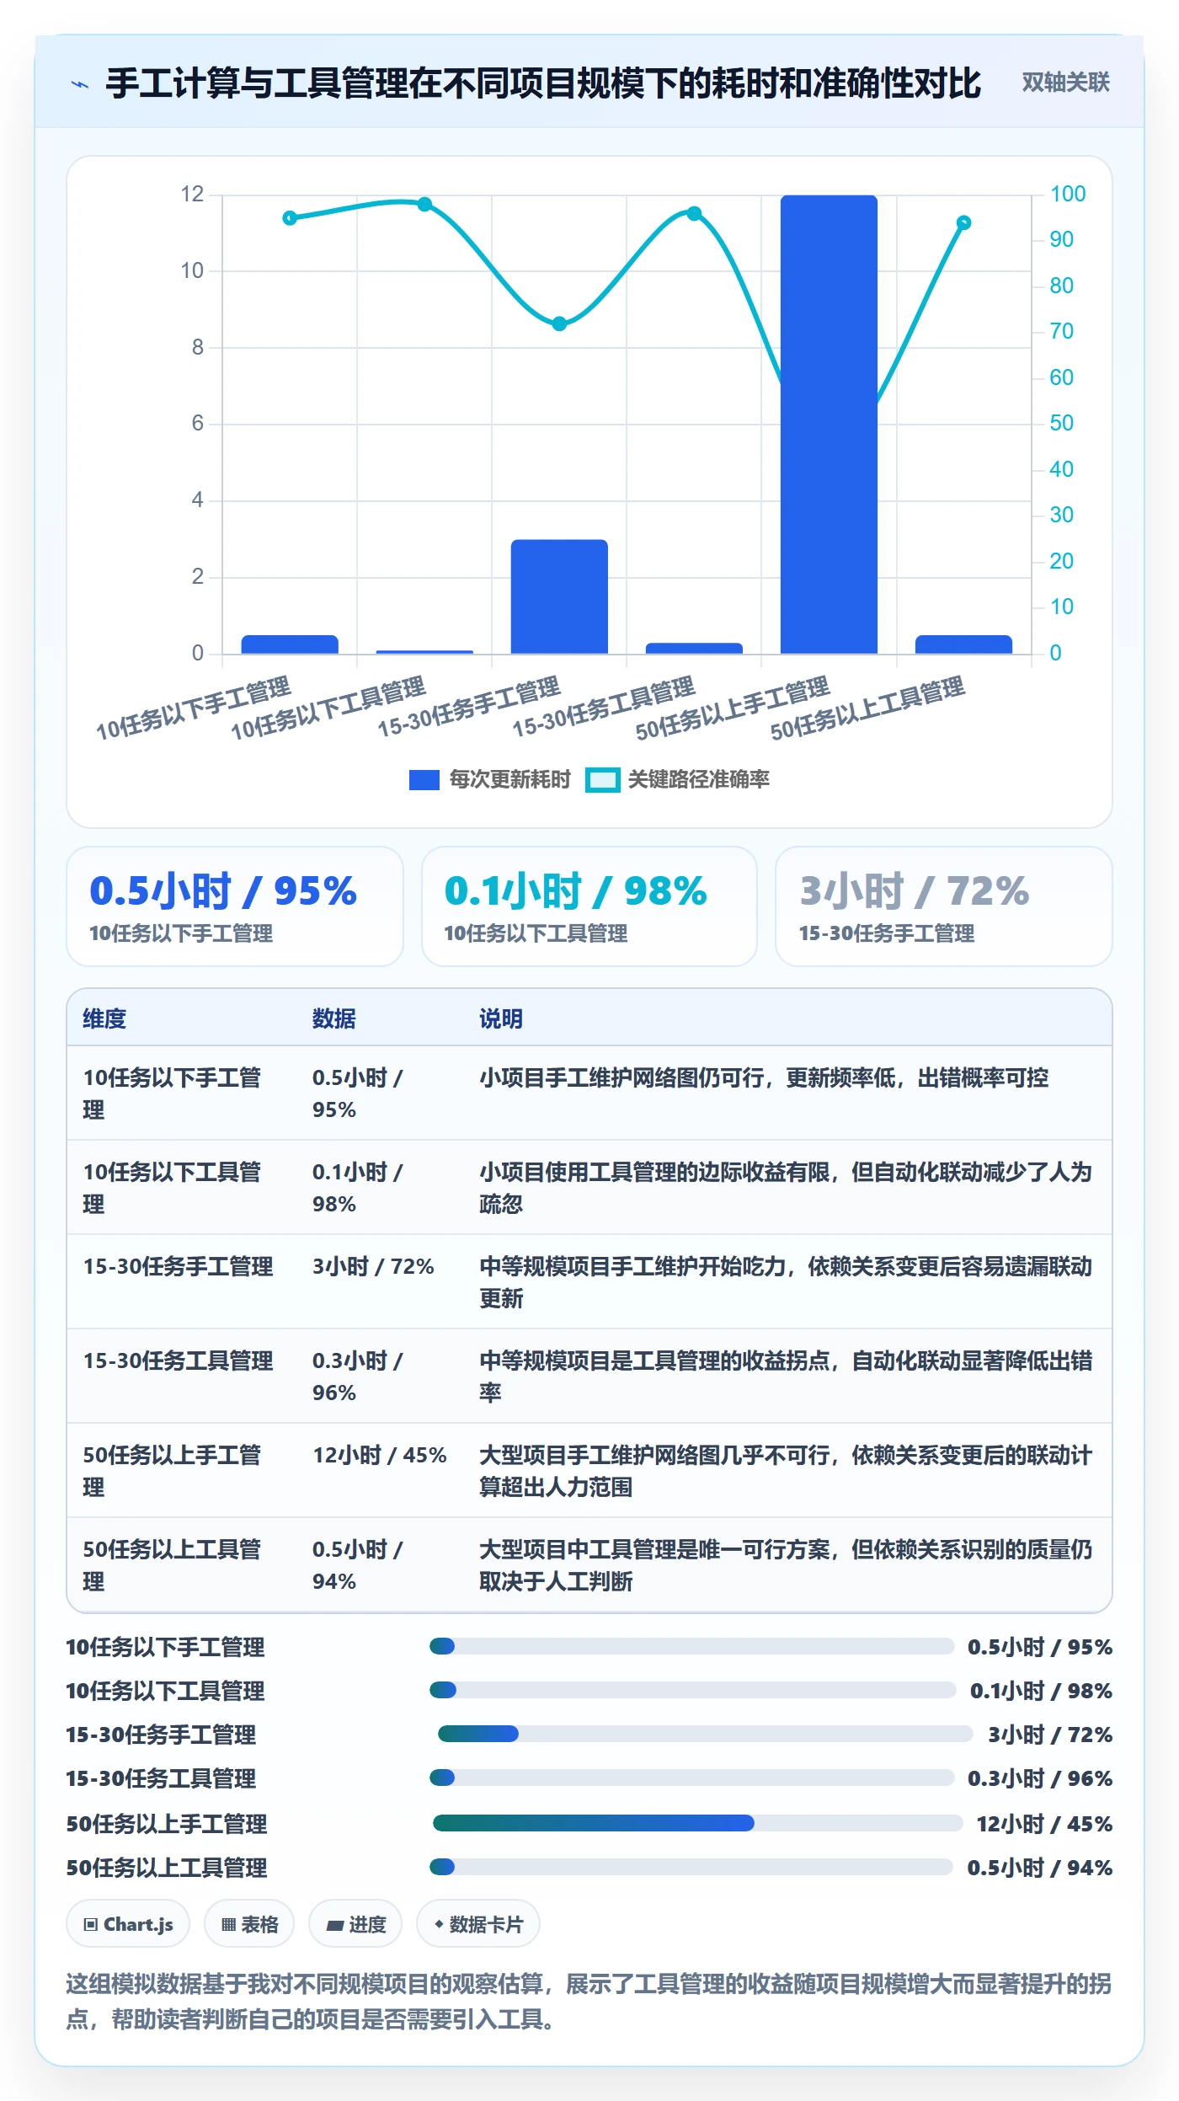Toggle the 每次更新耗时 legend swatch
Image resolution: width=1179 pixels, height=2101 pixels.
coord(424,780)
